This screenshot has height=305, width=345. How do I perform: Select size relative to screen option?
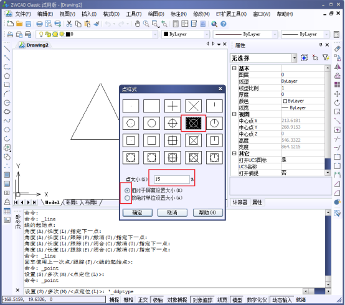point(127,191)
